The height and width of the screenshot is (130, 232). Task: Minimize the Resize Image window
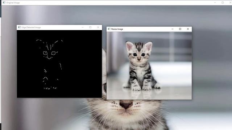click(173, 29)
